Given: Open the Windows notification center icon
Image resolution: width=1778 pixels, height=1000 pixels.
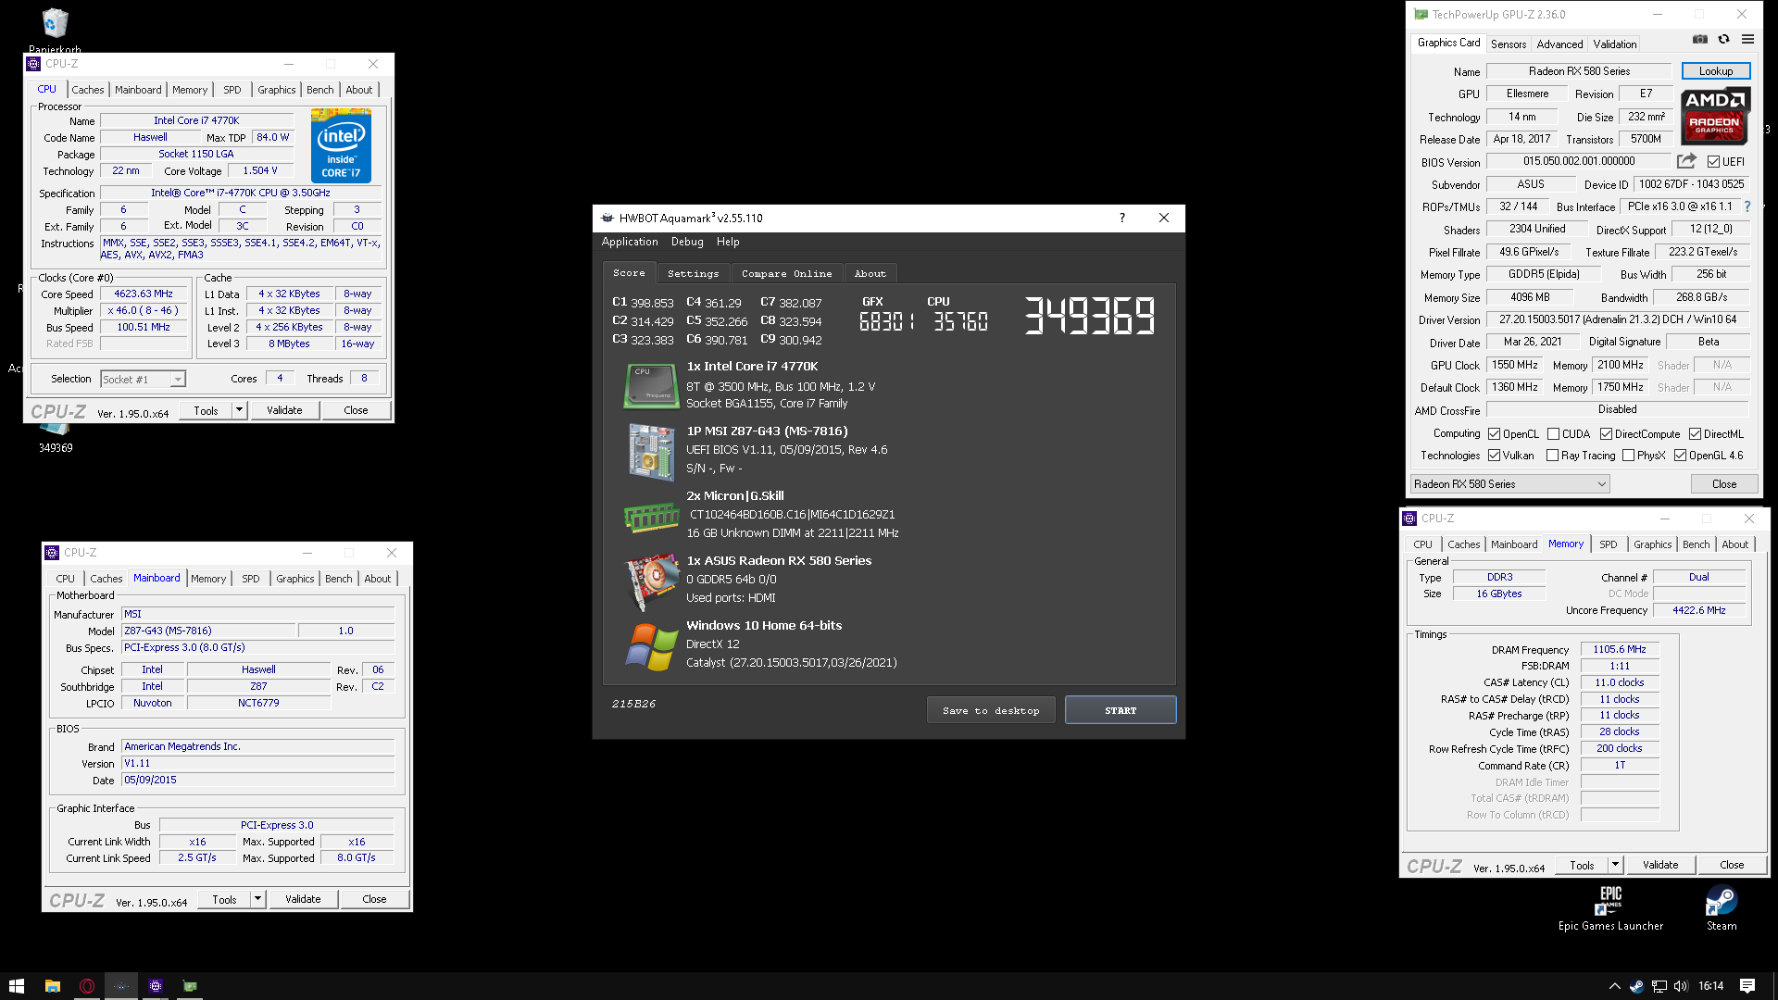Looking at the screenshot, I should point(1747,986).
